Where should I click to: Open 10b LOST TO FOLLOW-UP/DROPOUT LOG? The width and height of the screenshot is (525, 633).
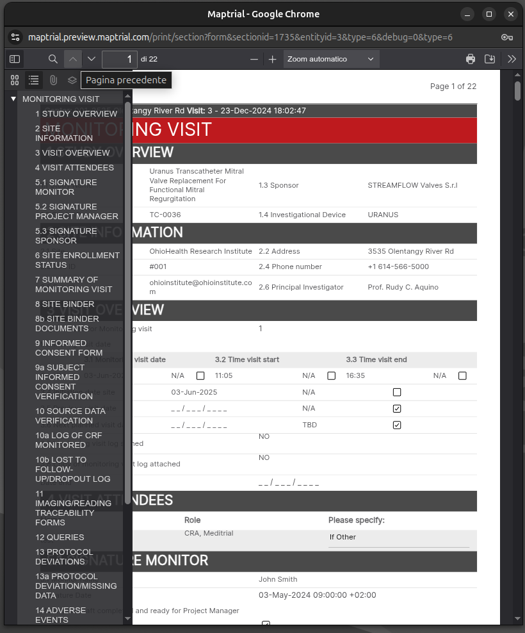[x=72, y=470]
